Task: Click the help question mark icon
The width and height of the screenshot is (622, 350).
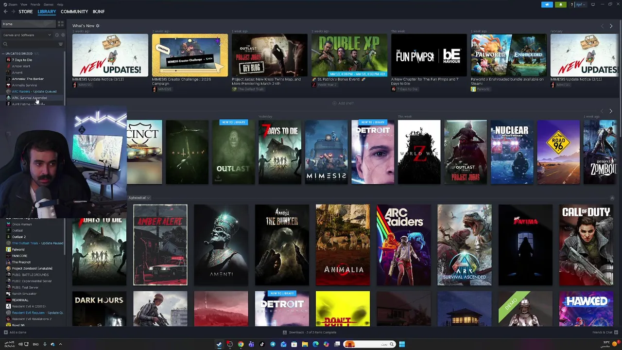Action: tap(572, 4)
